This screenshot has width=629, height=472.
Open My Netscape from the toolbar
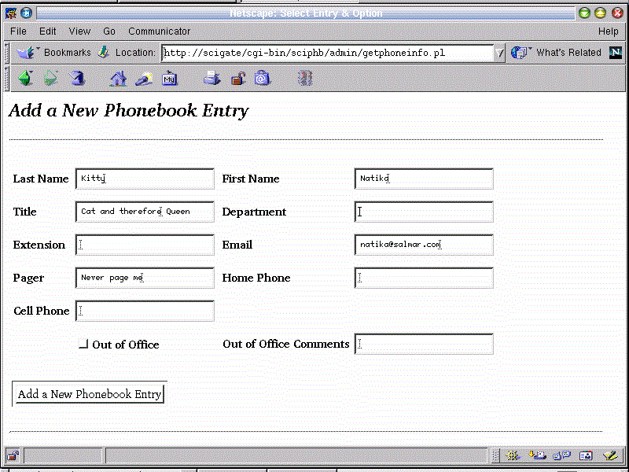coord(170,78)
